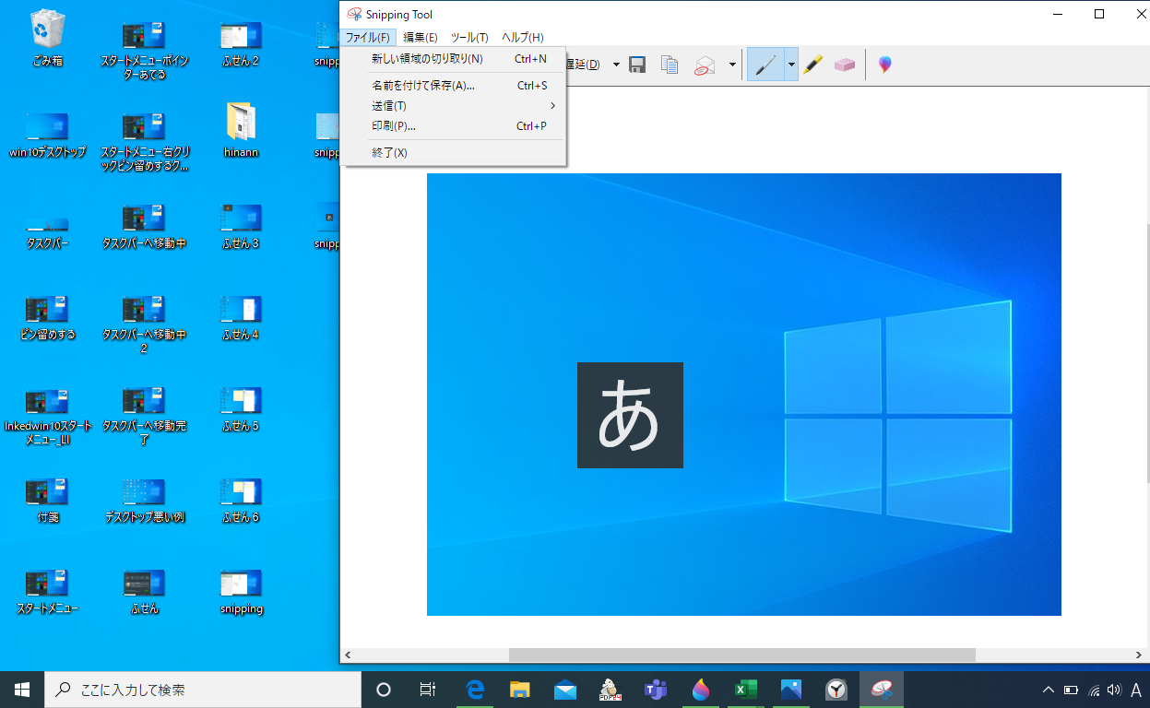Select the win10デスクトップ desktop file
Viewport: 1150px width, 708px height.
click(x=47, y=136)
